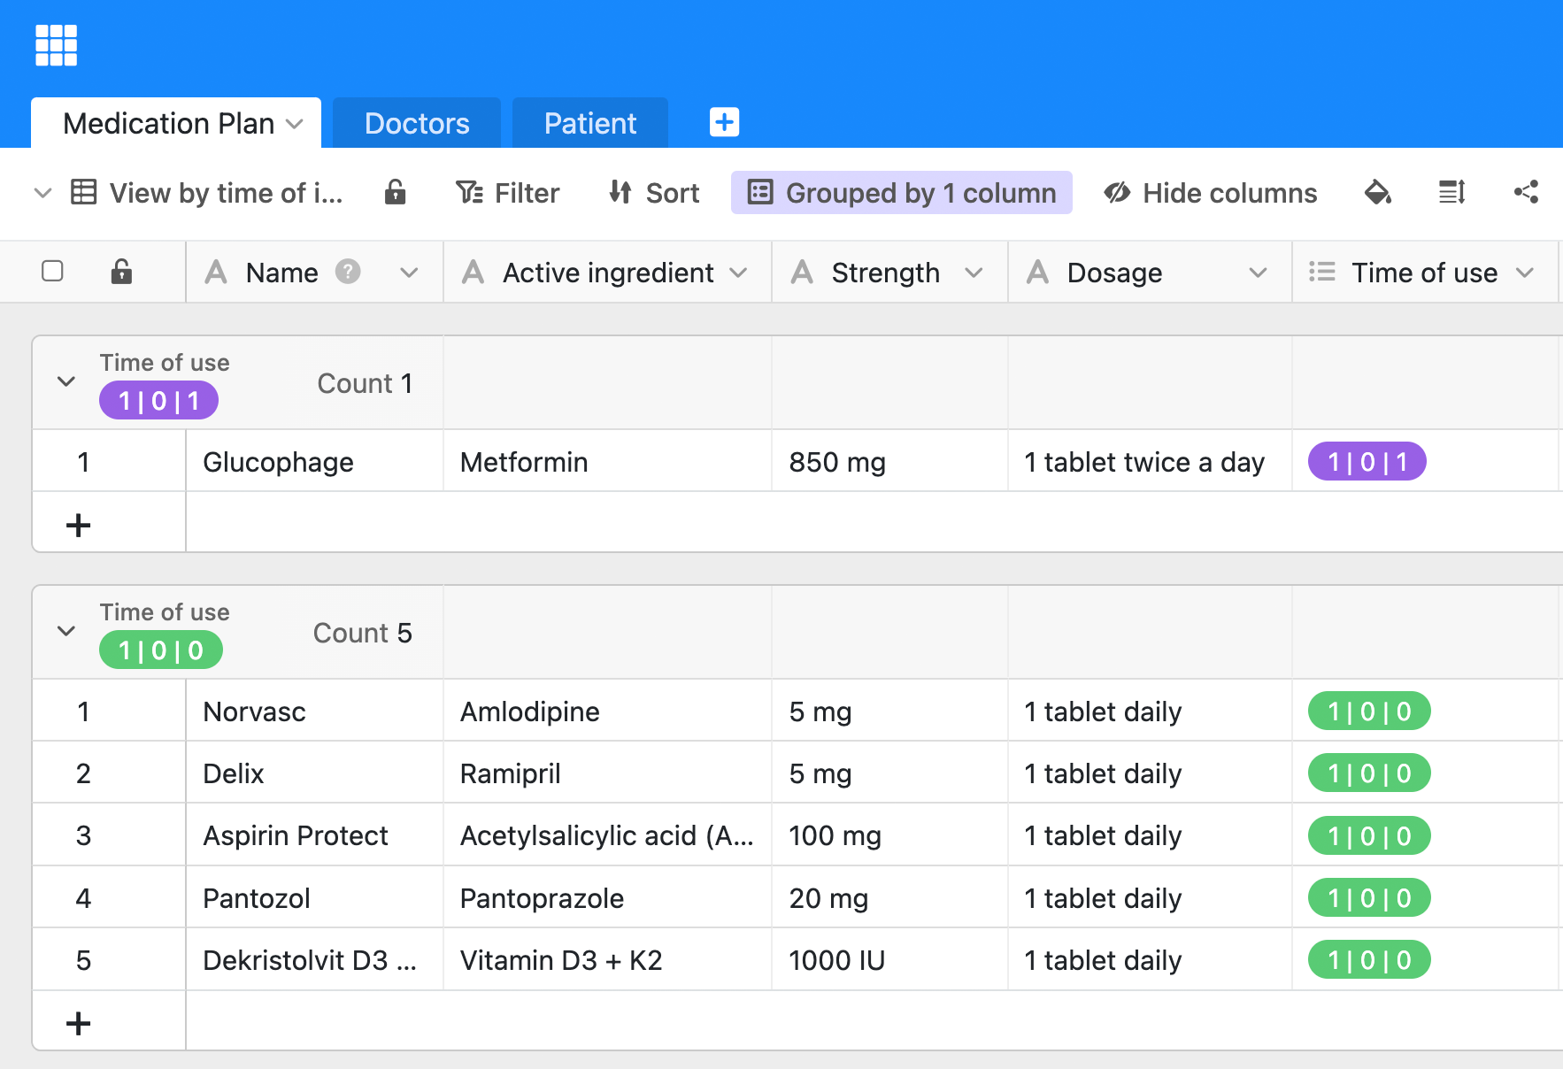
Task: Open the app grid menu icon
Action: coord(56,45)
